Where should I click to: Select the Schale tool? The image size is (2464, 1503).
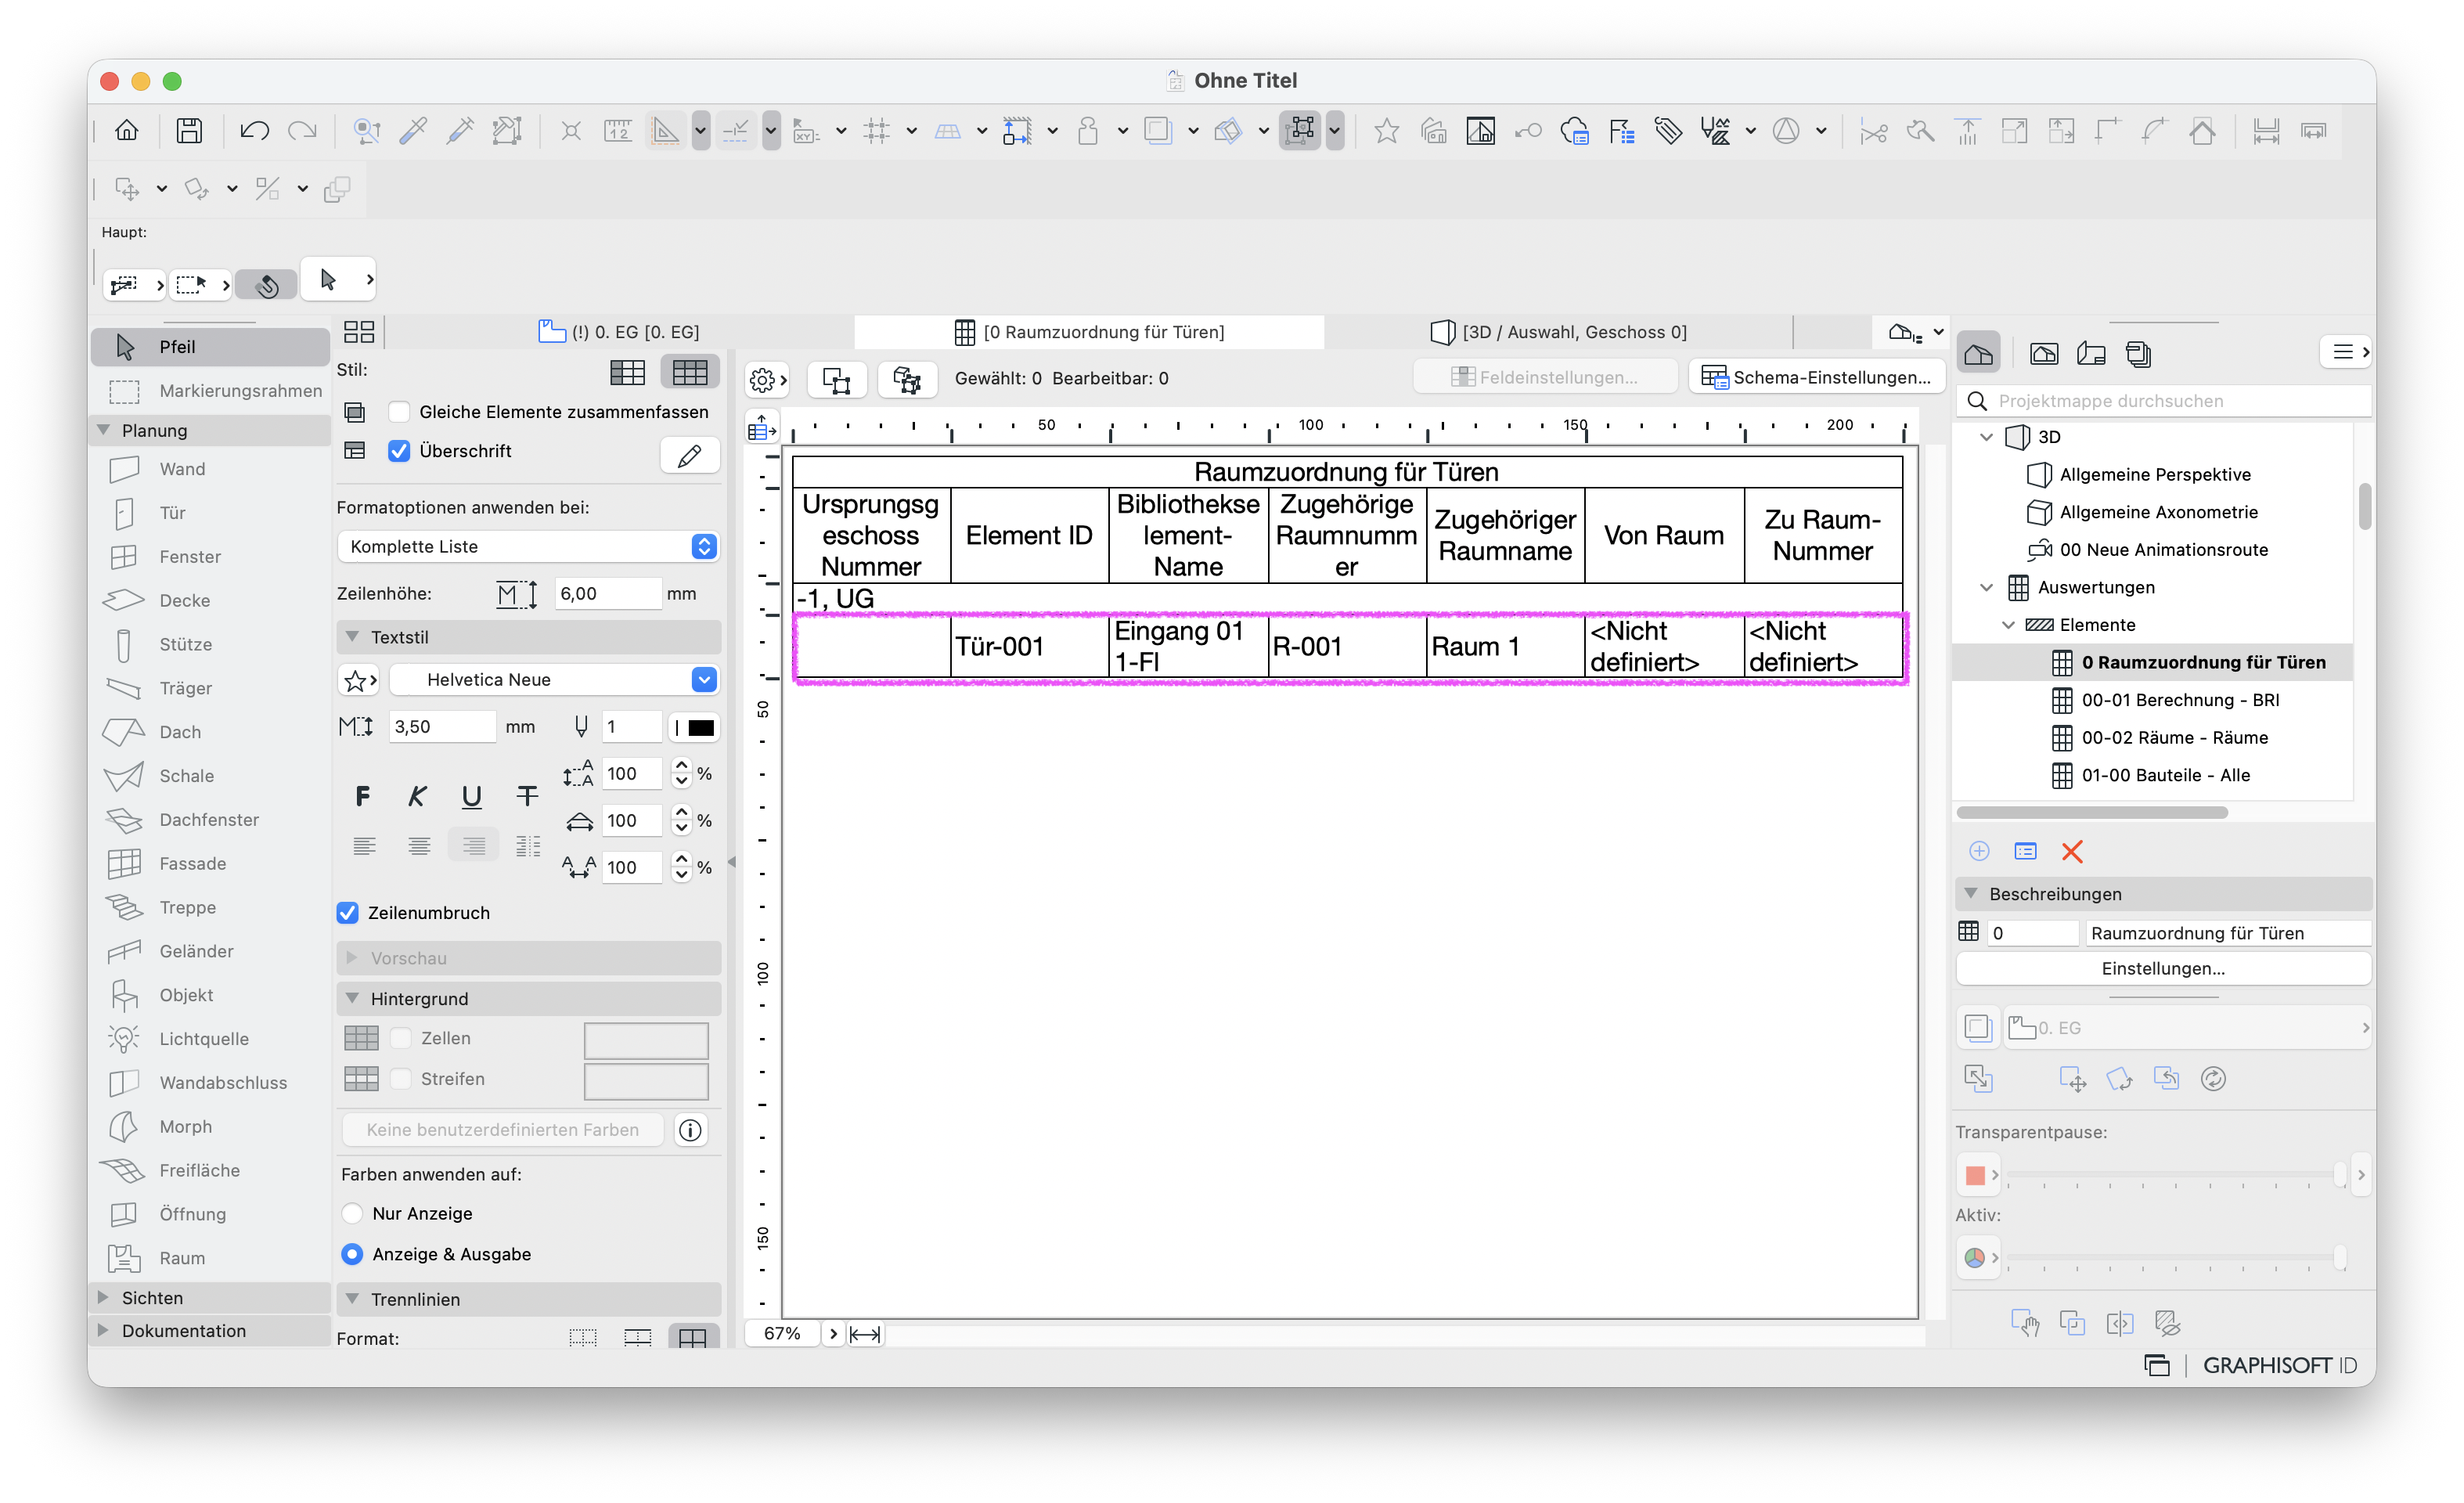pos(186,776)
